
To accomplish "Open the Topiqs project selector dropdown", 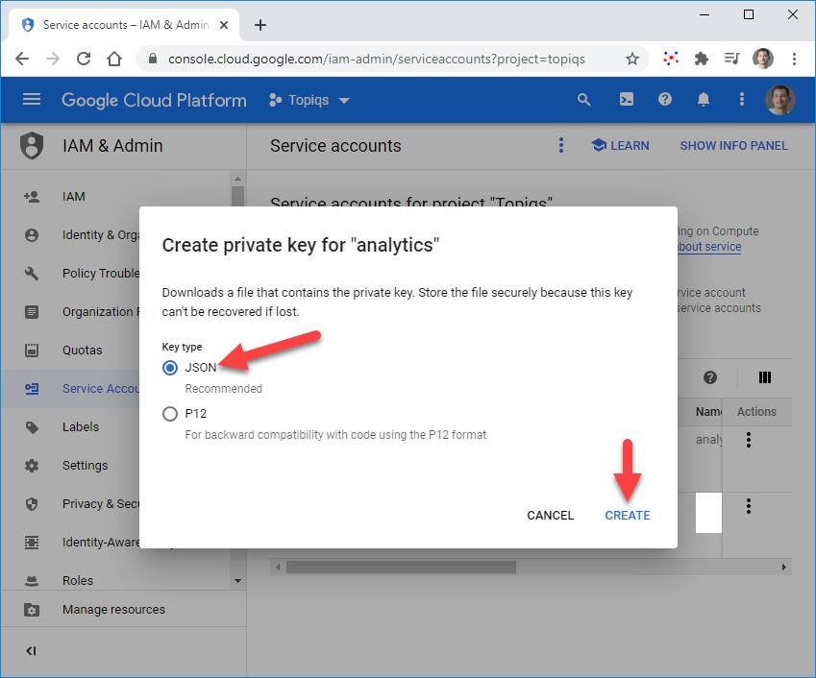I will [x=309, y=100].
